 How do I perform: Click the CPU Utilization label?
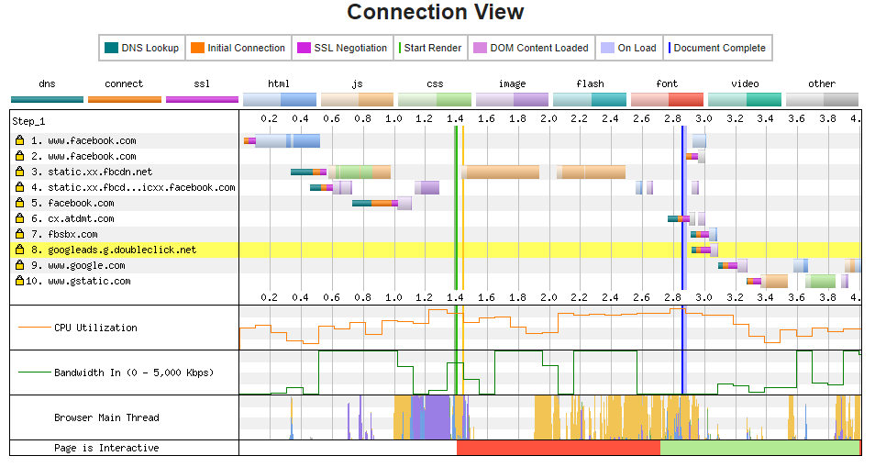tap(95, 328)
